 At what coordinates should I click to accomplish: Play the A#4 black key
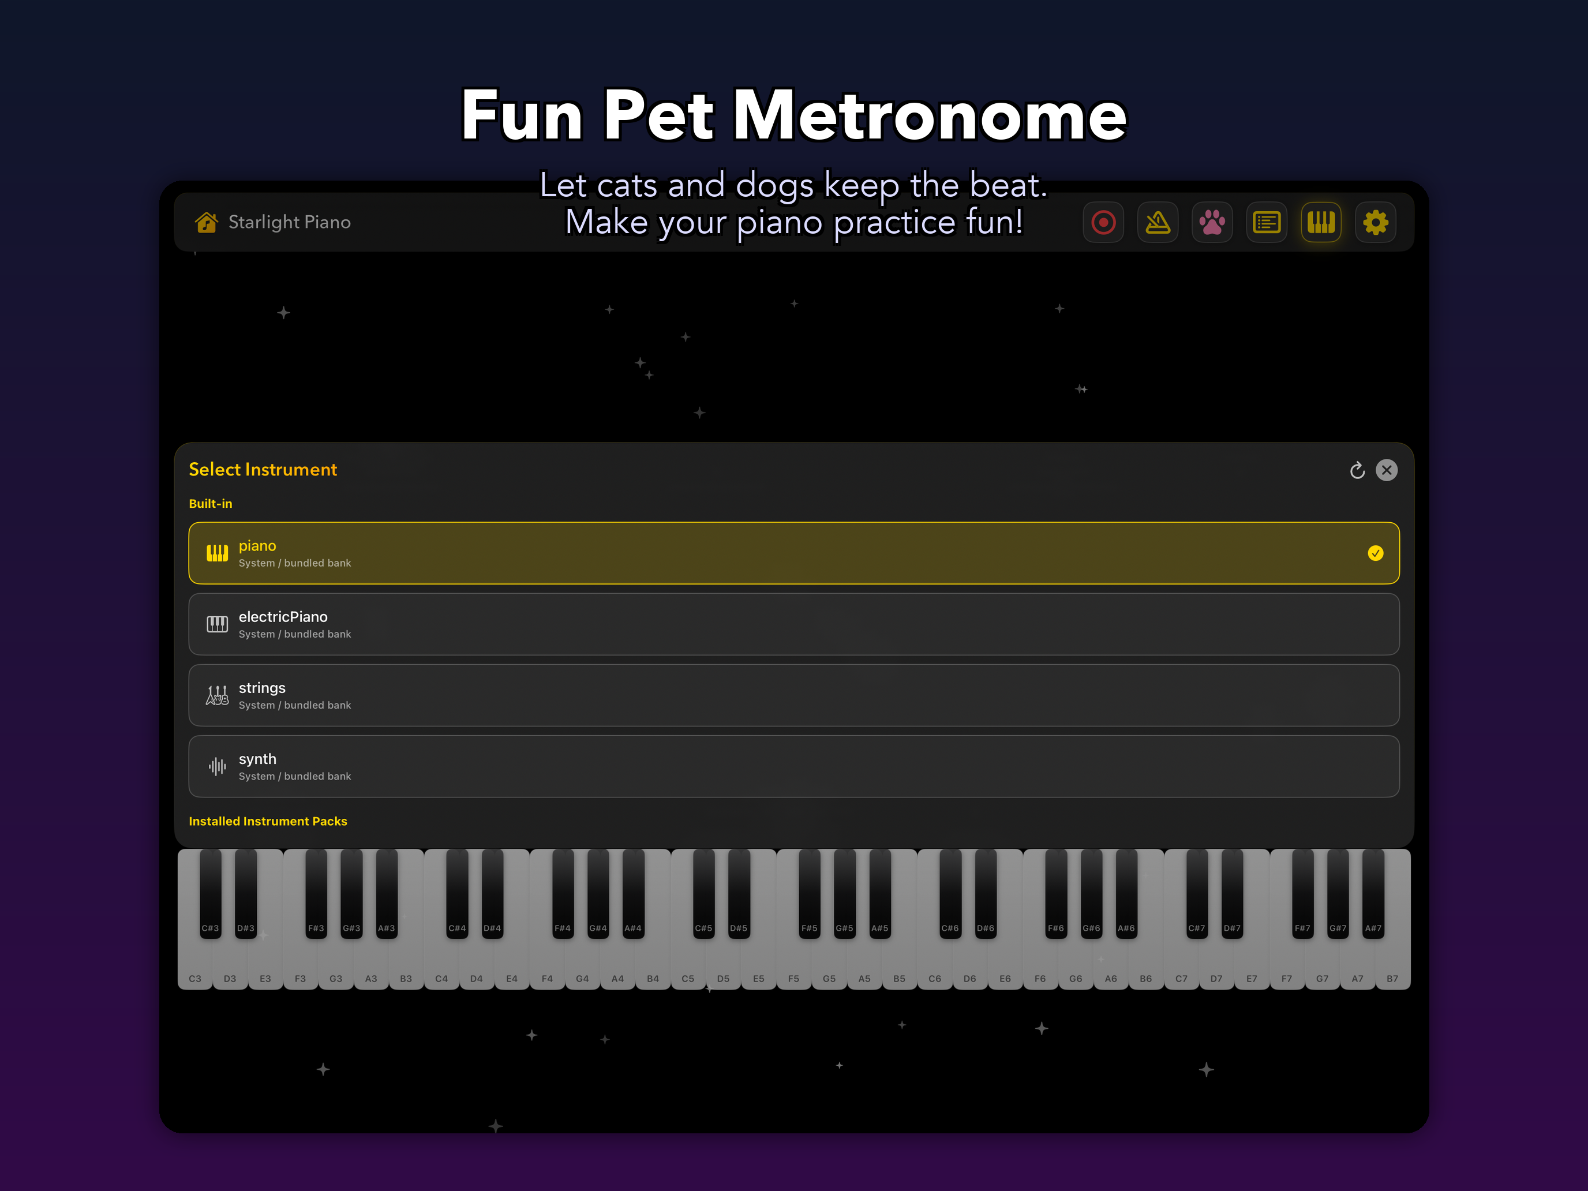[633, 894]
